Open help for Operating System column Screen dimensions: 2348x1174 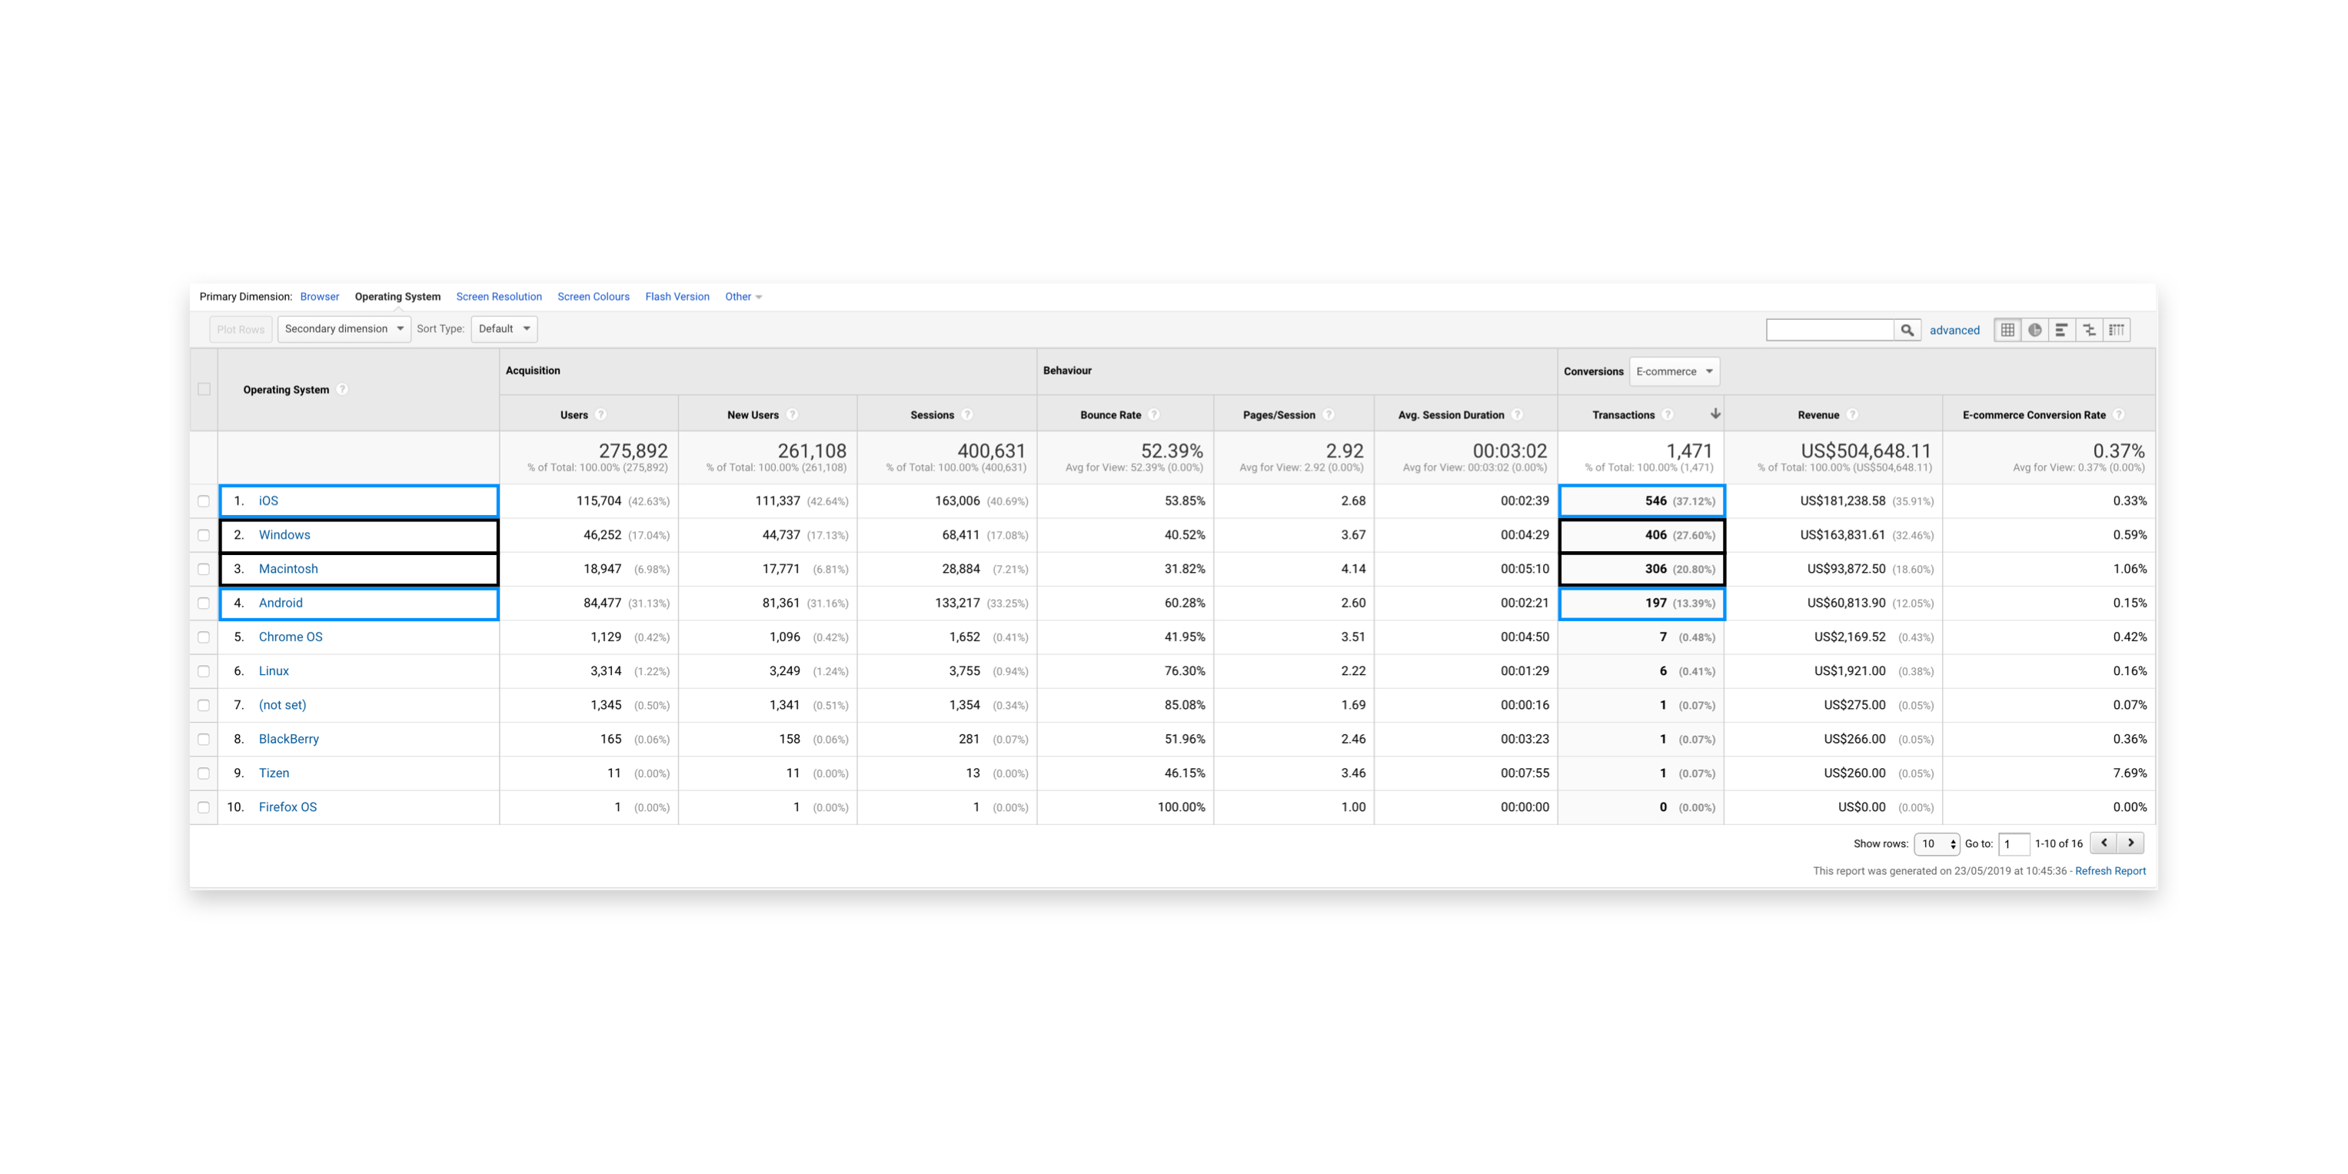tap(343, 389)
